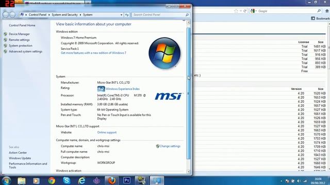Click Windows Experience Index link

[123, 89]
